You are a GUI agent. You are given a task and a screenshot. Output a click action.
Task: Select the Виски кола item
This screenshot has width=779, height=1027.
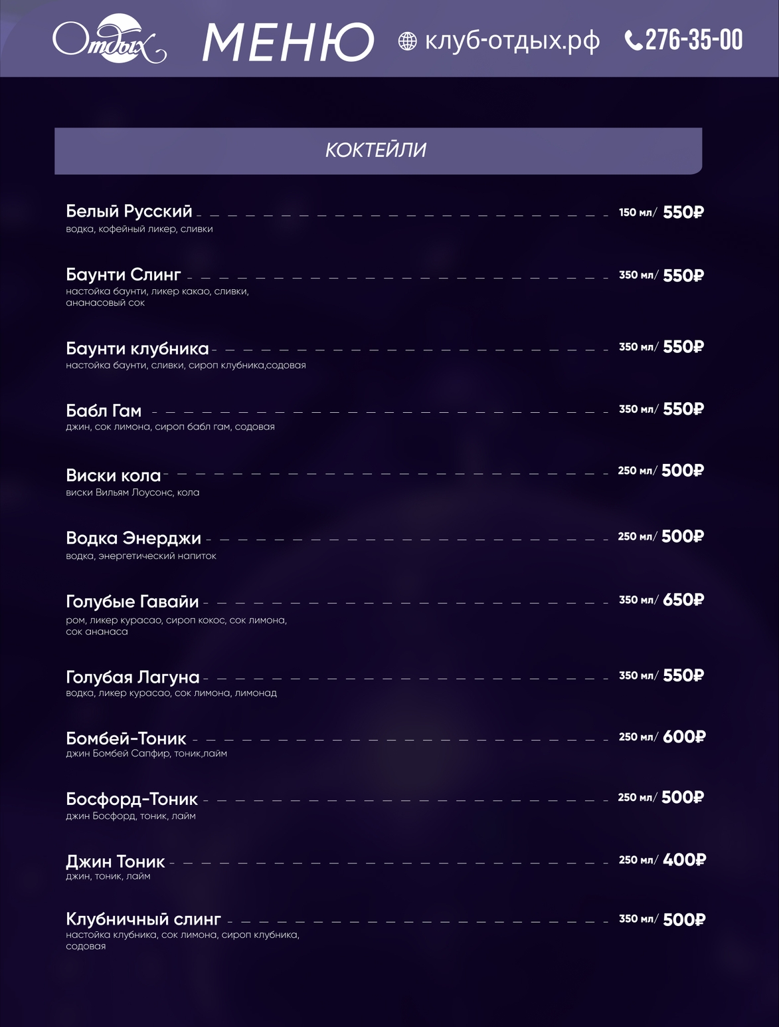(x=114, y=475)
